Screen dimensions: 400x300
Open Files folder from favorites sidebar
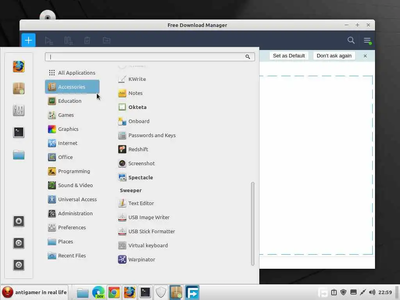[x=19, y=155]
